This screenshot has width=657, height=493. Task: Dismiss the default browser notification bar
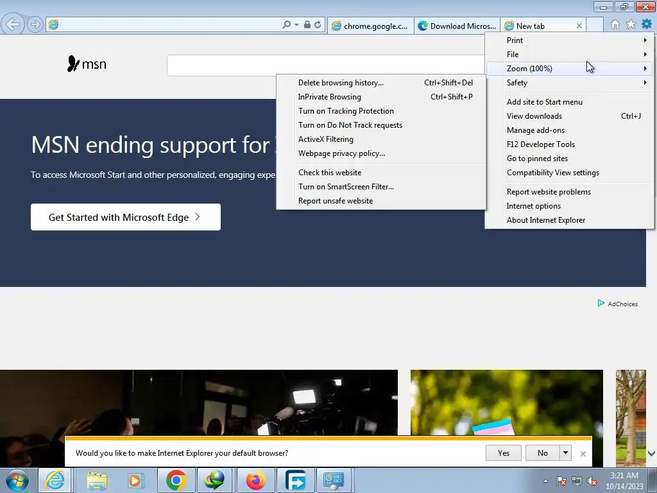(x=583, y=454)
